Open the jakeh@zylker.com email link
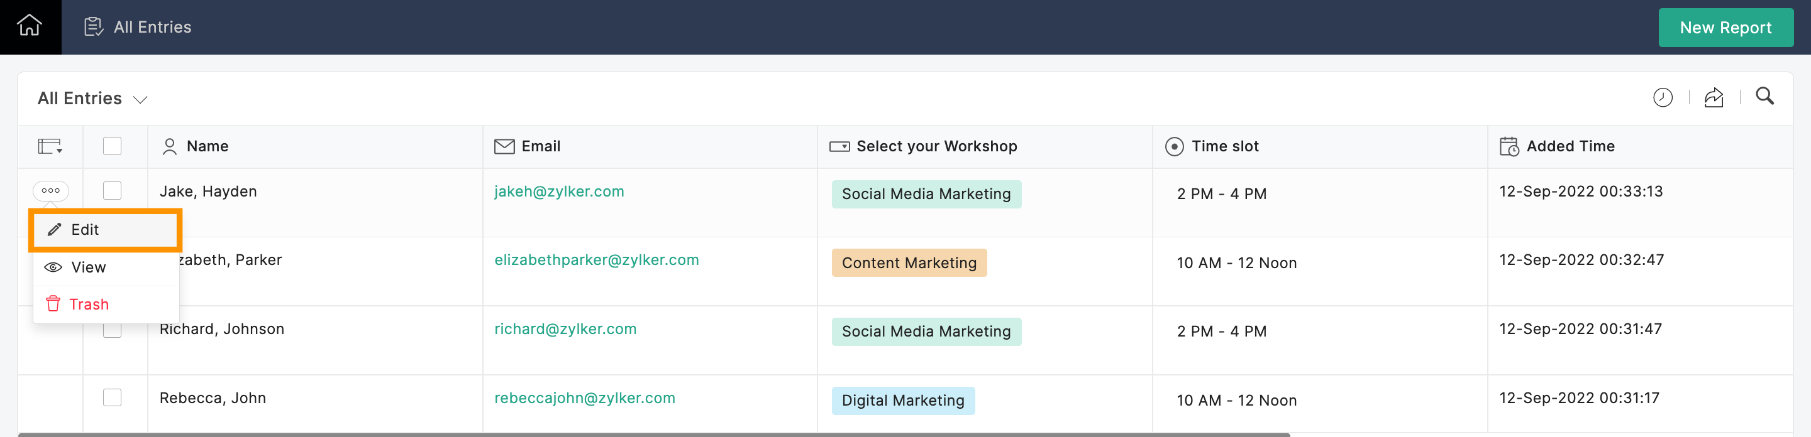Viewport: 1811px width, 437px height. point(559,192)
